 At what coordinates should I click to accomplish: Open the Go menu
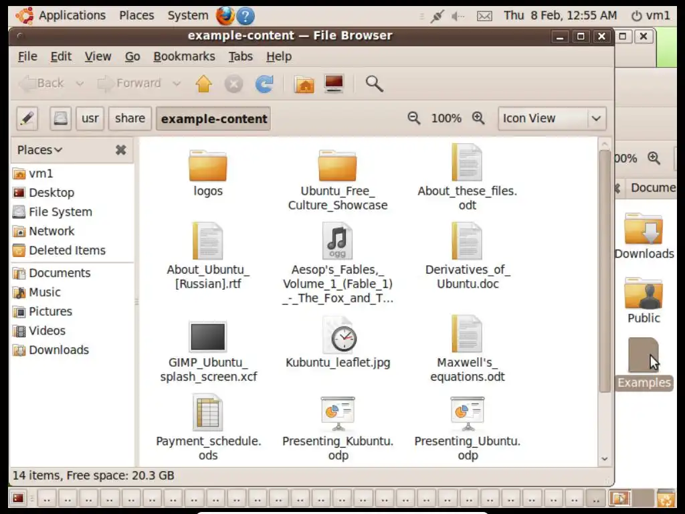coord(132,56)
